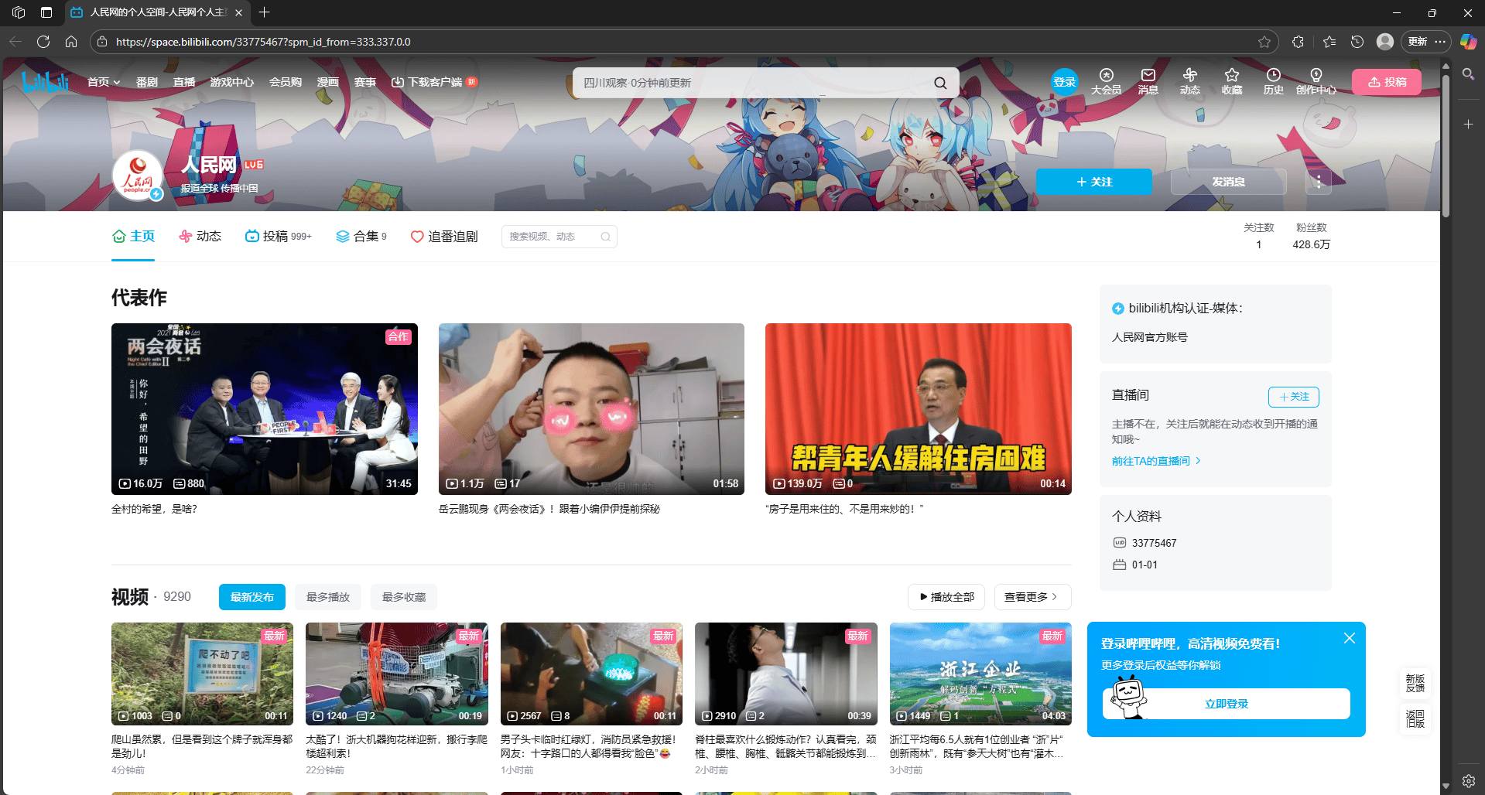Click the browser home icon
This screenshot has height=795, width=1485.
[71, 42]
